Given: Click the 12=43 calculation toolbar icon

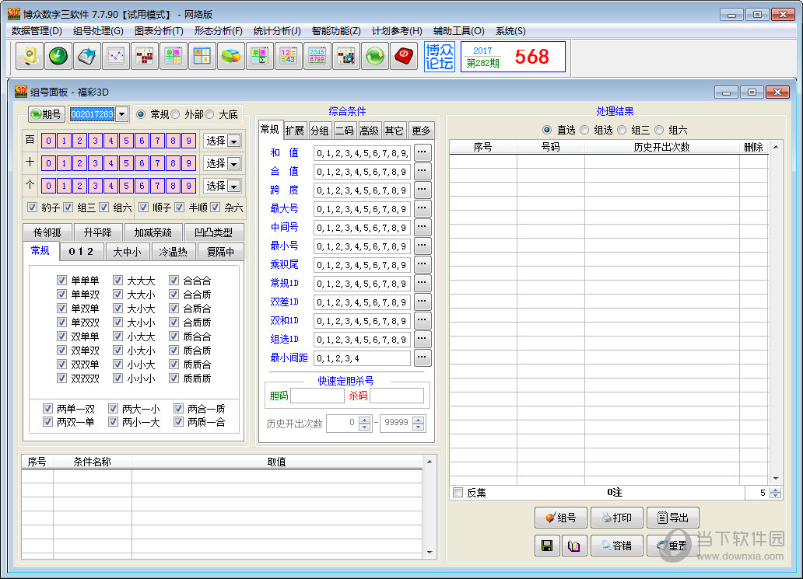Looking at the screenshot, I should pyautogui.click(x=289, y=56).
